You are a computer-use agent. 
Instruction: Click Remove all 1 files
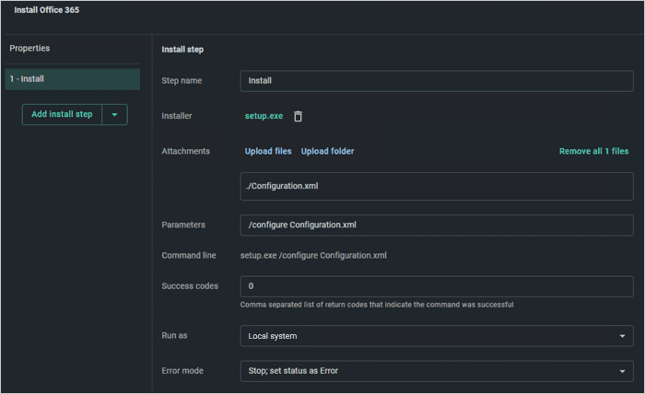coord(593,151)
